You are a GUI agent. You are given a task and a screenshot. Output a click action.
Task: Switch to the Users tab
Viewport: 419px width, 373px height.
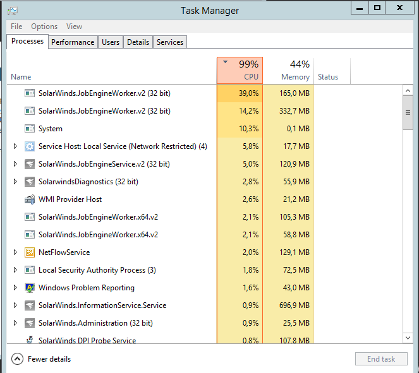(111, 42)
